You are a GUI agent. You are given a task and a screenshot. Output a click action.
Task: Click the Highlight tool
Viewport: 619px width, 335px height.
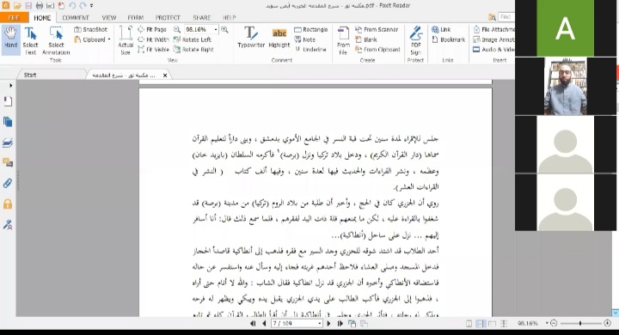pos(279,38)
